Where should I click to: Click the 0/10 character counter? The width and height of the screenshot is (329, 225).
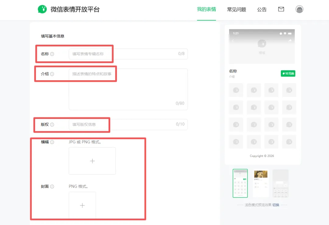click(x=180, y=124)
